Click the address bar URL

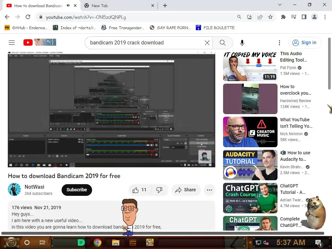click(86, 17)
